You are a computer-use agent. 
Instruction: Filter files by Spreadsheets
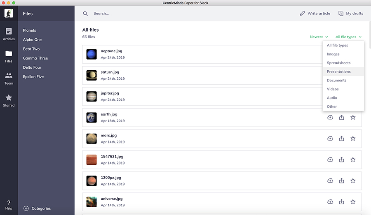(343, 63)
